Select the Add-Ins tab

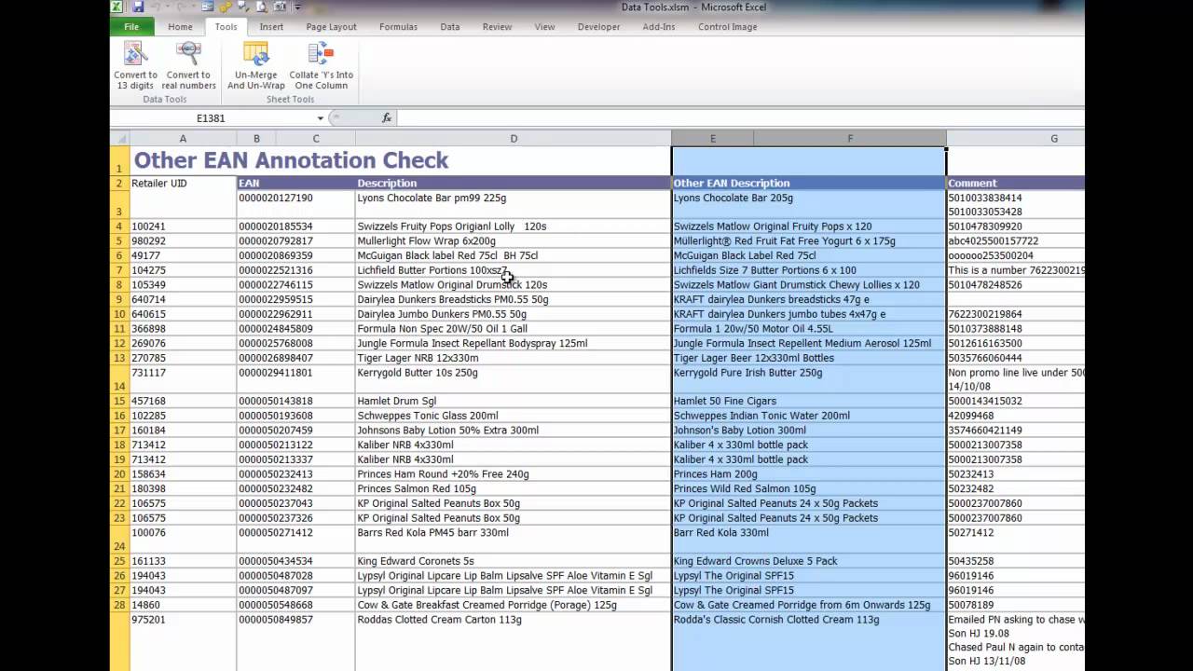coord(659,27)
